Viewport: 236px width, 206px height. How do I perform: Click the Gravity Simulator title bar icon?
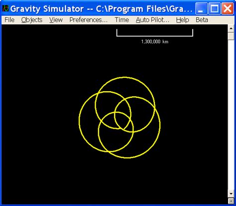[5, 8]
